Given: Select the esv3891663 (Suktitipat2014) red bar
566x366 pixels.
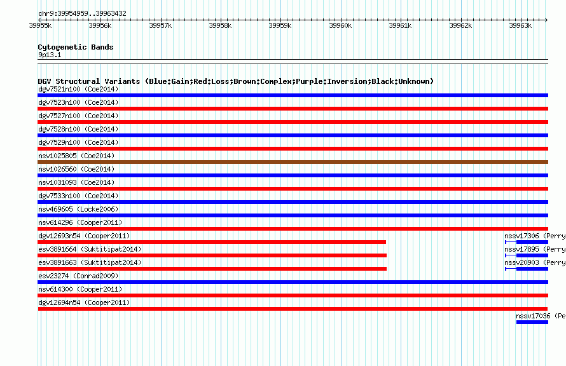Looking at the screenshot, I should tap(212, 269).
